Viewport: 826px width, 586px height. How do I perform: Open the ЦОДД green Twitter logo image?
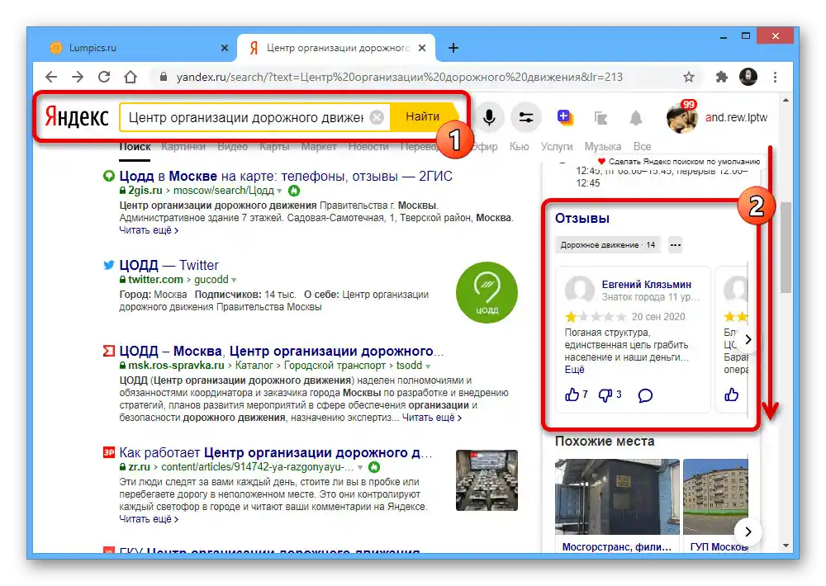(487, 292)
